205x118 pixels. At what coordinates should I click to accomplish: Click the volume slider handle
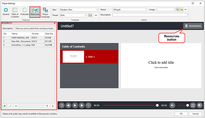(187, 105)
